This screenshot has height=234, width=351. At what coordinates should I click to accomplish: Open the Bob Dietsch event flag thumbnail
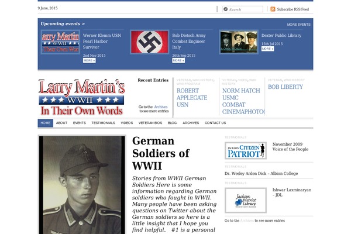(150, 42)
